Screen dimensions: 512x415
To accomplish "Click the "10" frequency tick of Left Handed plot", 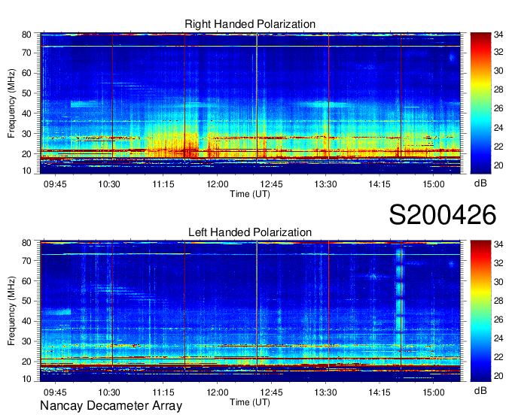I will [x=26, y=379].
